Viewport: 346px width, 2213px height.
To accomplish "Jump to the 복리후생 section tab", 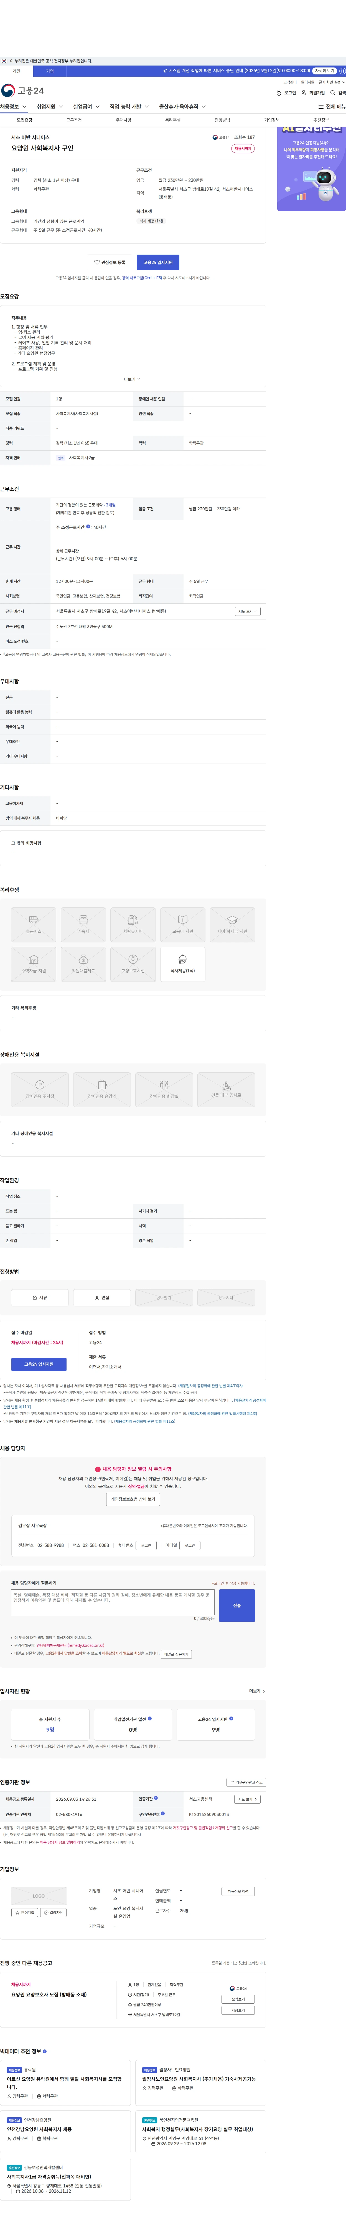I will pyautogui.click(x=172, y=120).
